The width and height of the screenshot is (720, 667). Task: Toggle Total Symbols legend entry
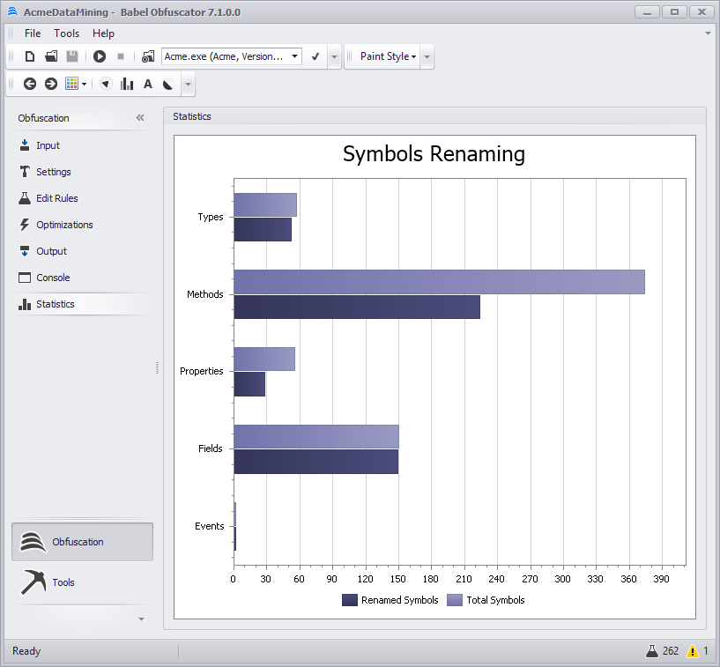486,600
